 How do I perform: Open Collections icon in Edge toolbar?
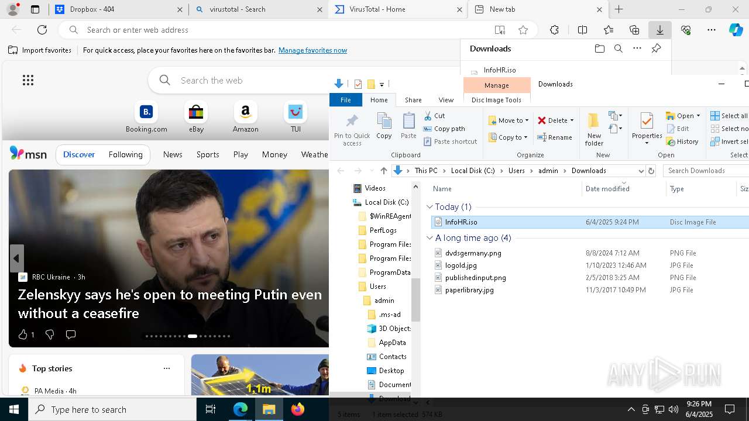634,30
